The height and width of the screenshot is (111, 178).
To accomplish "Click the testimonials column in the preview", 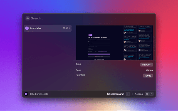I will click(137, 43).
